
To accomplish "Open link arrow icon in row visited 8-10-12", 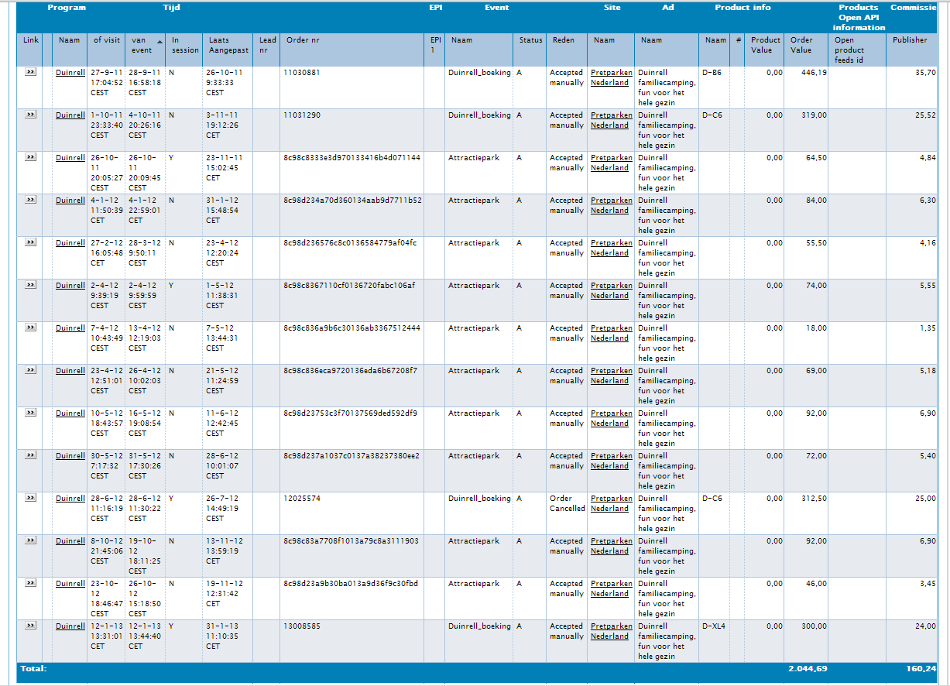I will pyautogui.click(x=30, y=540).
